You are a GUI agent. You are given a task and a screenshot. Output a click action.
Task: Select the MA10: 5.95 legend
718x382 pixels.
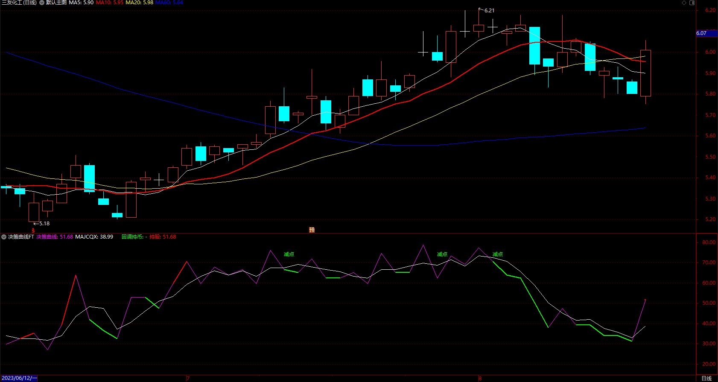[x=110, y=3]
